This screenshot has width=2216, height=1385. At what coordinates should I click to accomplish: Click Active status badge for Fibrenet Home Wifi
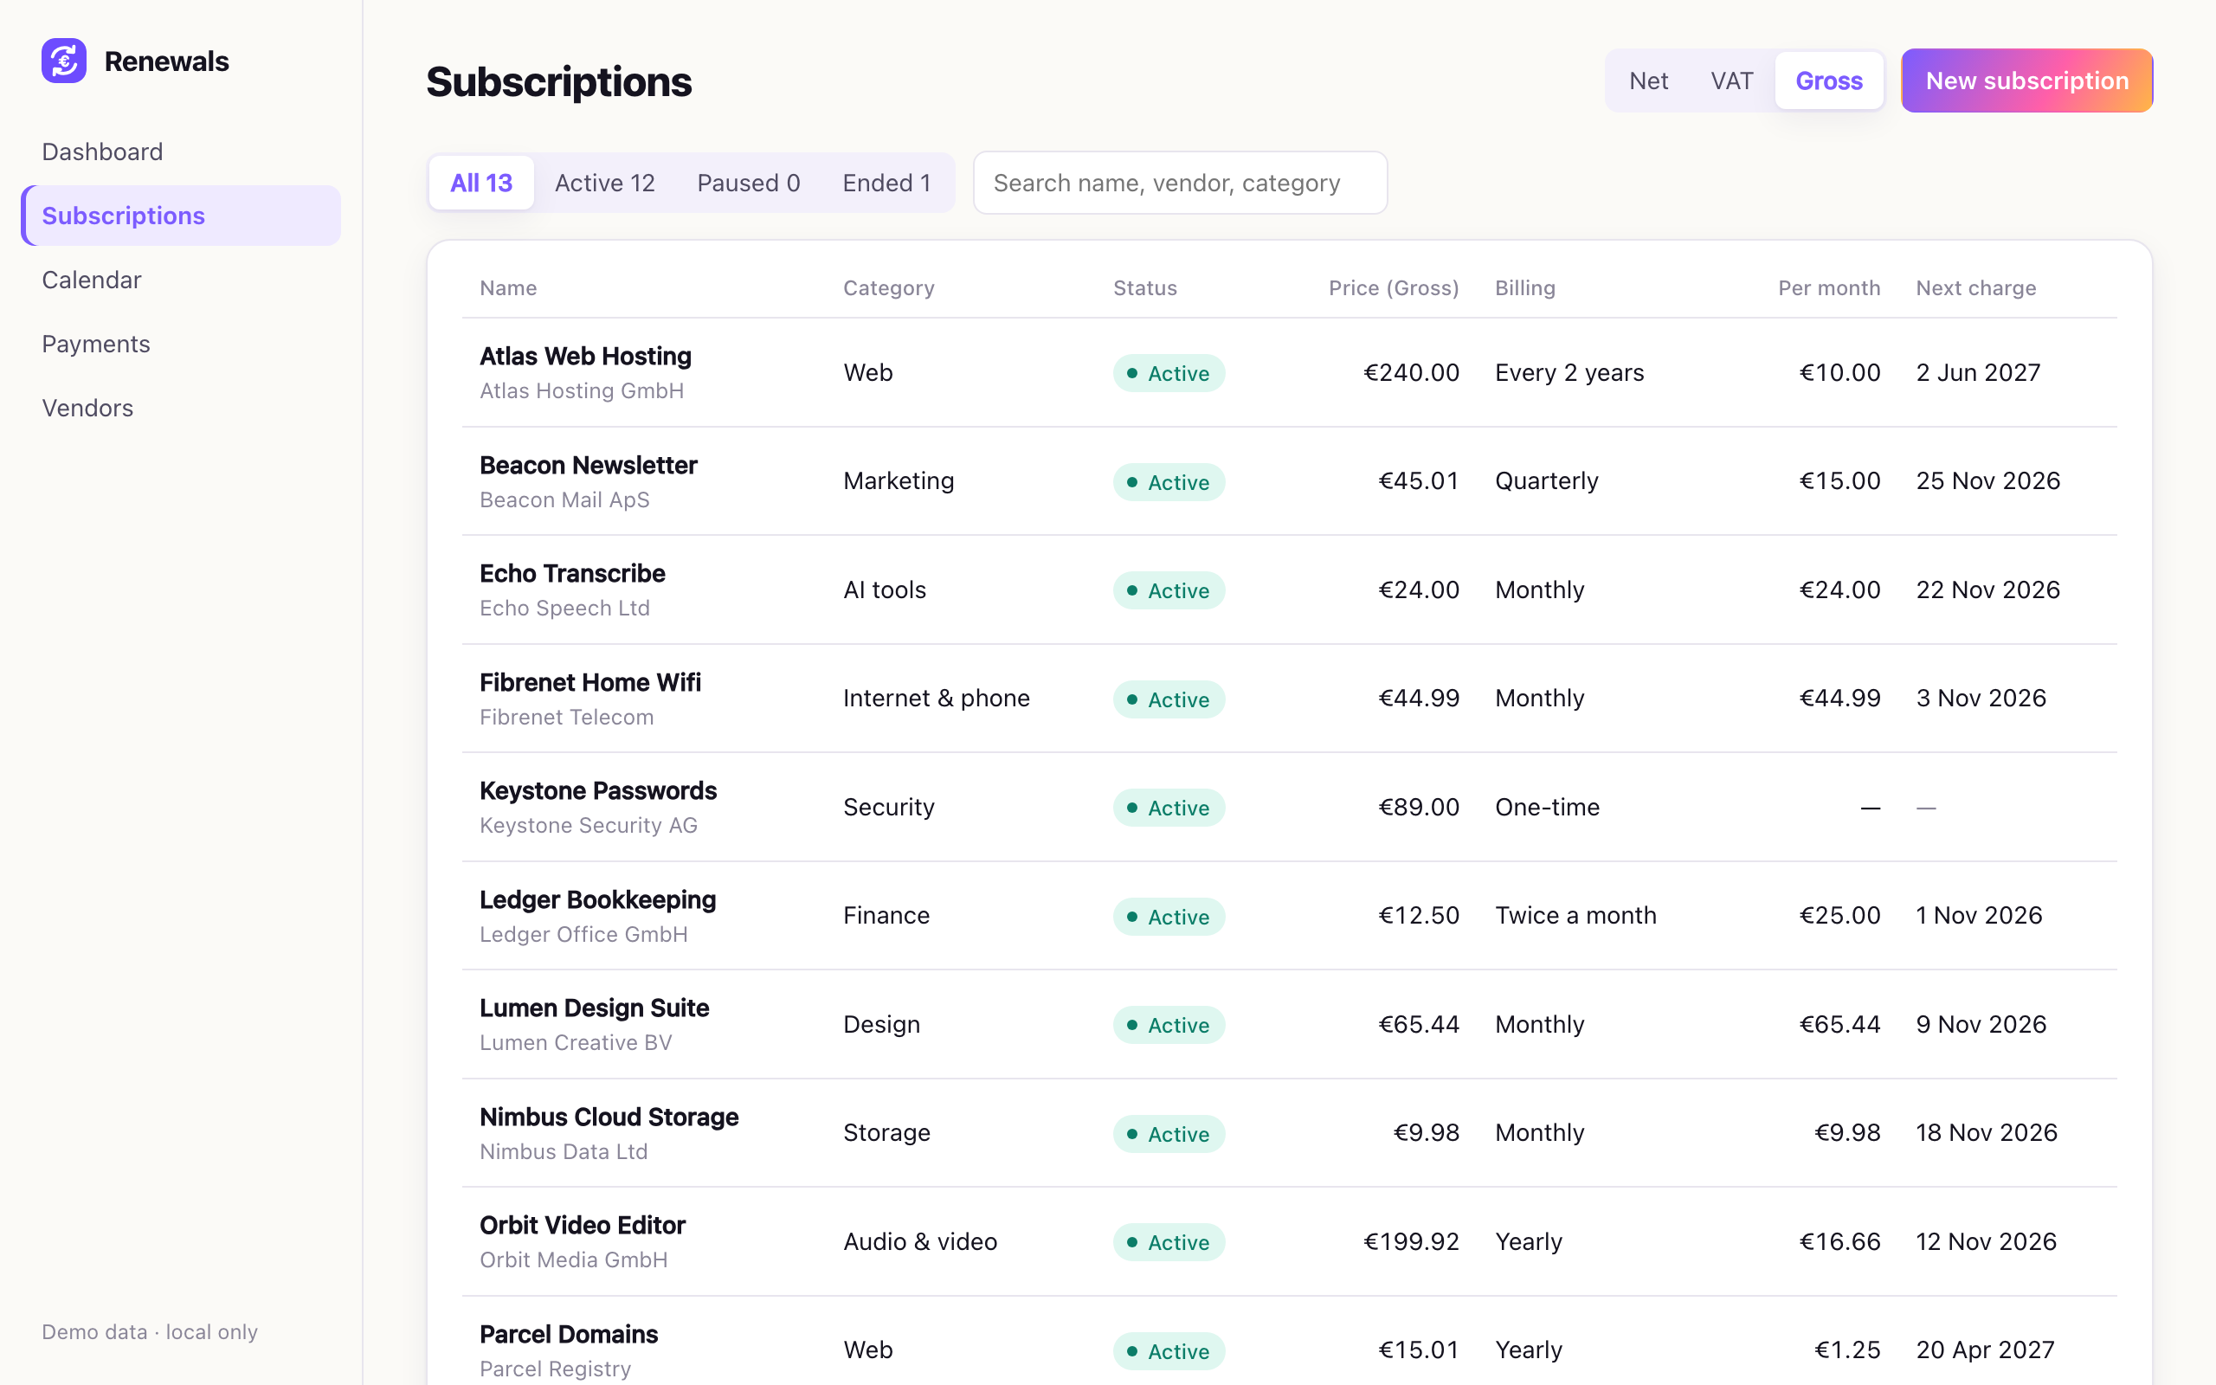(1169, 699)
